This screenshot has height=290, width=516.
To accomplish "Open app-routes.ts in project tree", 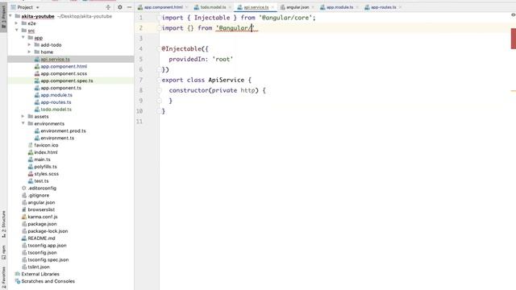I will [56, 102].
